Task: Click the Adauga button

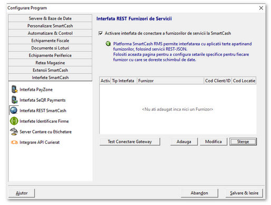Action: tap(184, 142)
